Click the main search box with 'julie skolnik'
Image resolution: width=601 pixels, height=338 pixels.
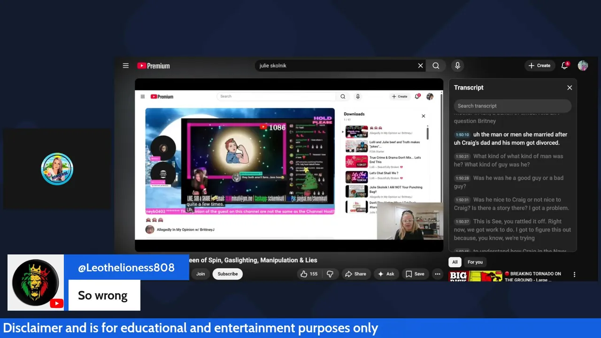(x=337, y=66)
